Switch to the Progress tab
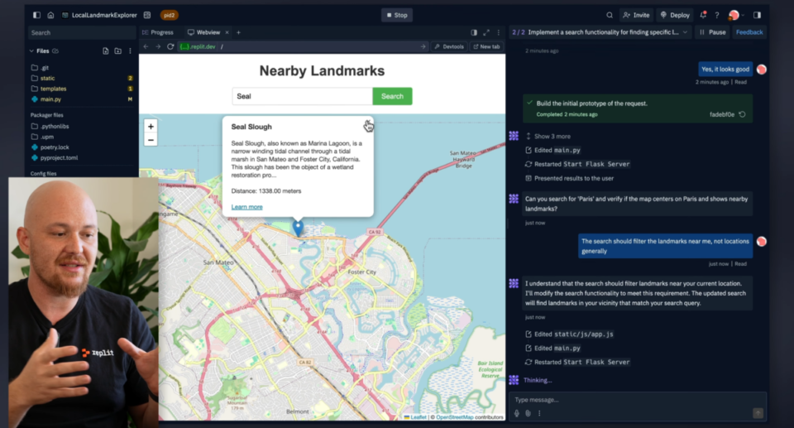The height and width of the screenshot is (428, 794). point(158,32)
